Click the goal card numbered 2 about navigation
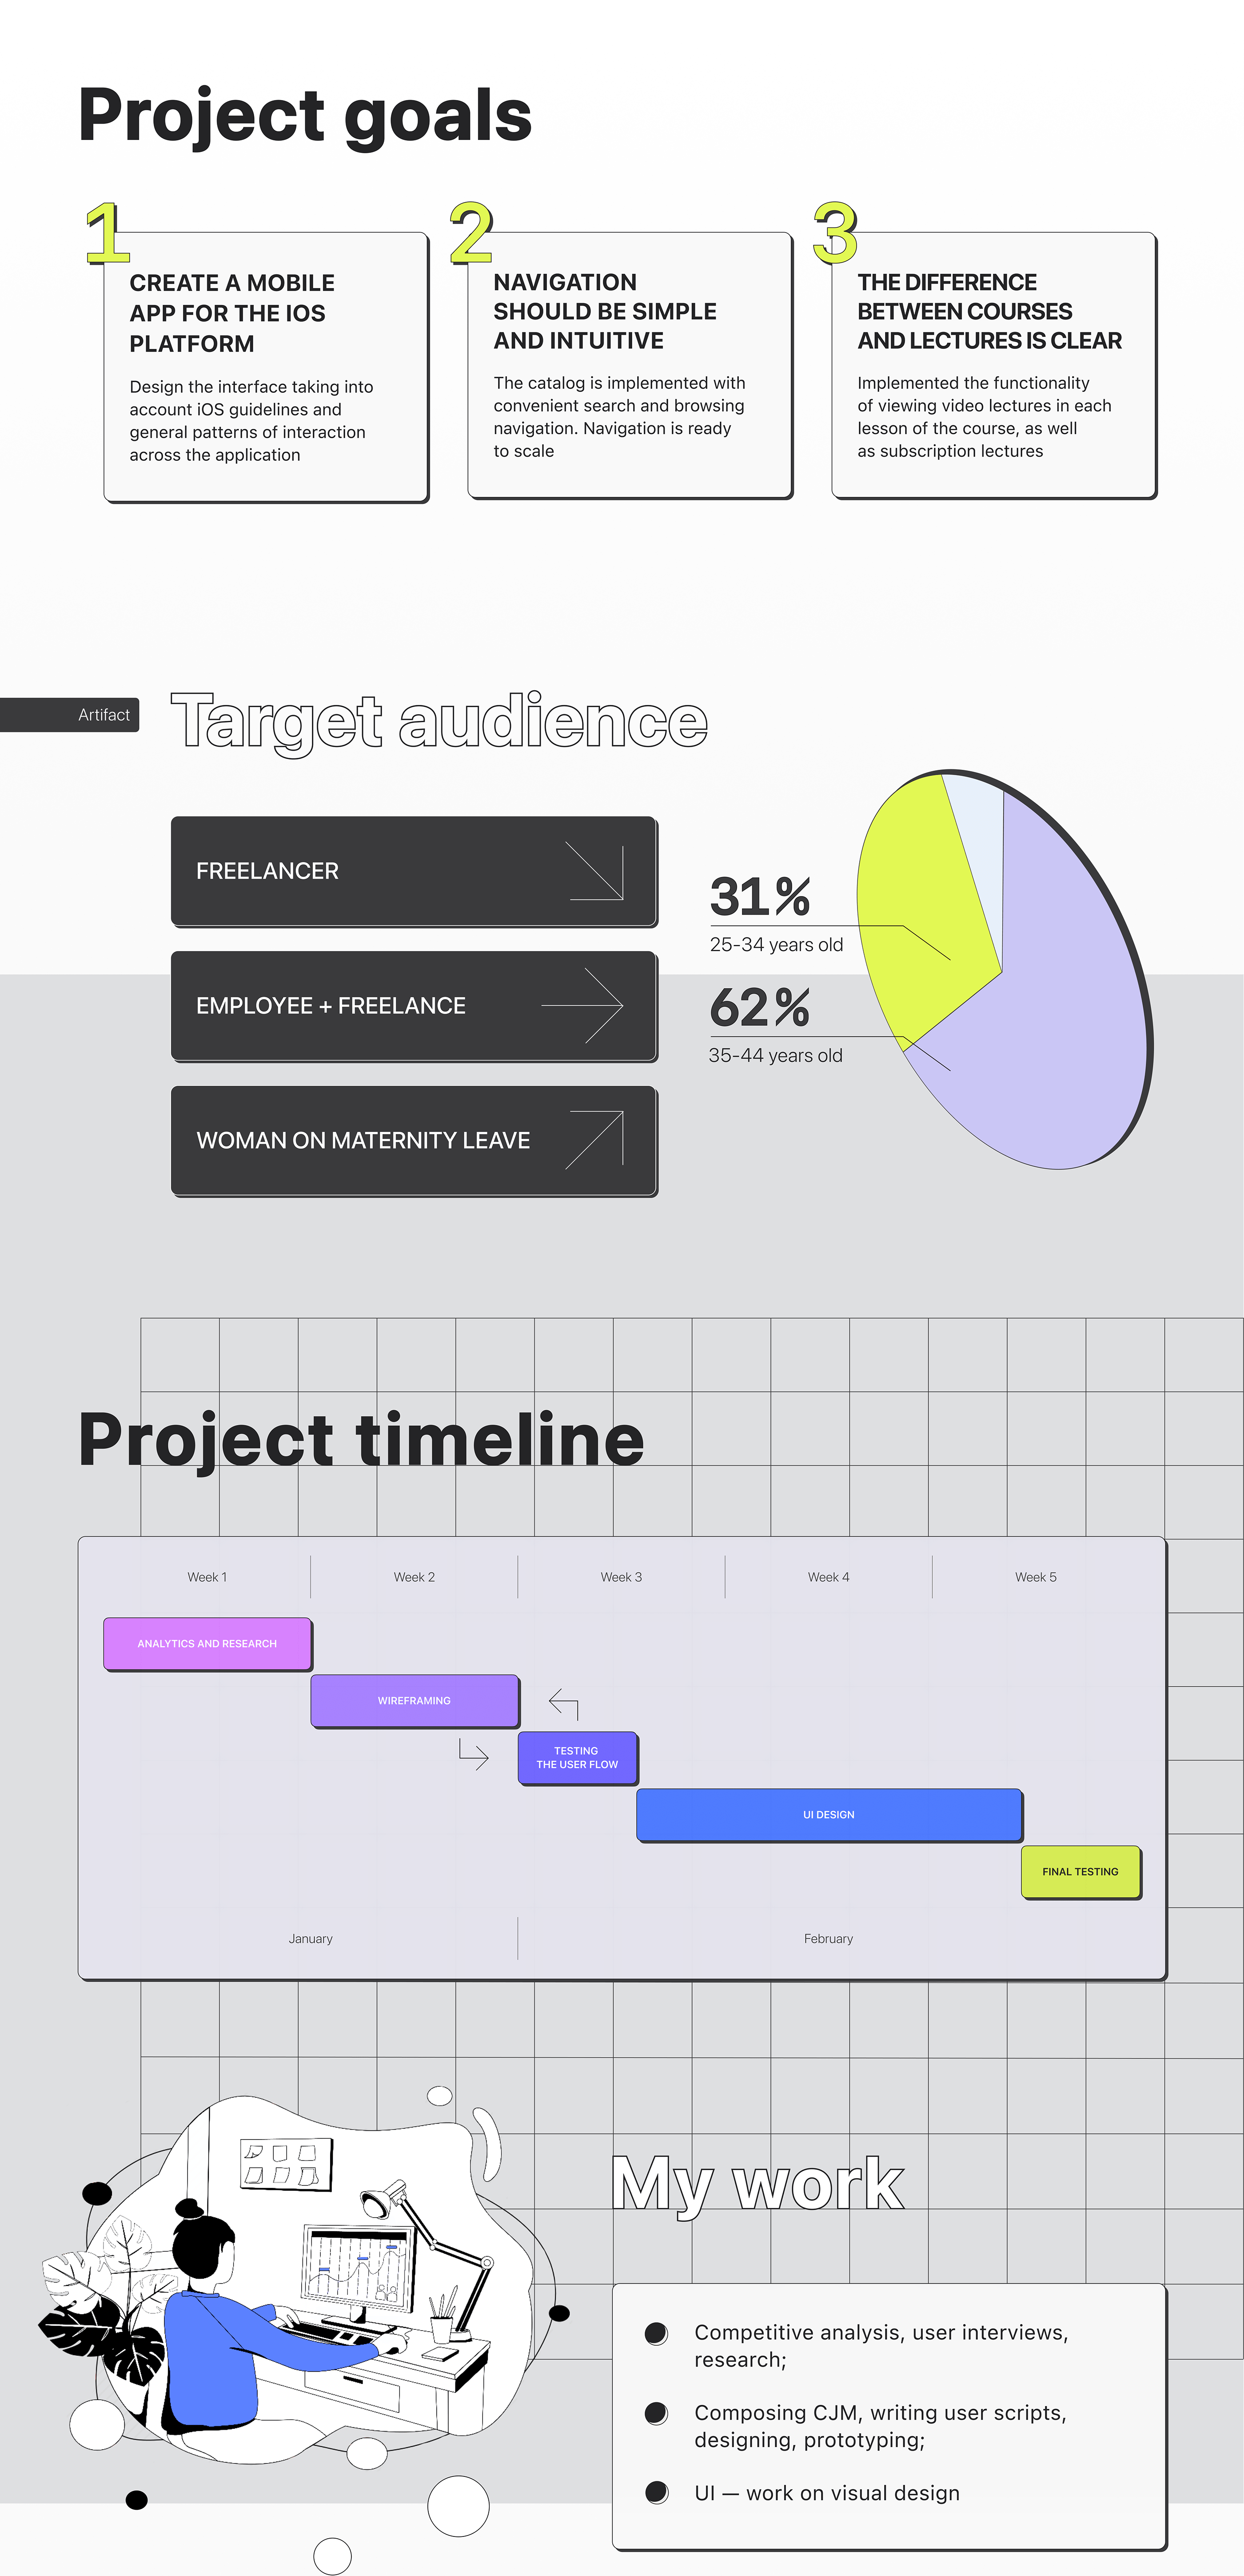The image size is (1244, 2576). click(630, 365)
